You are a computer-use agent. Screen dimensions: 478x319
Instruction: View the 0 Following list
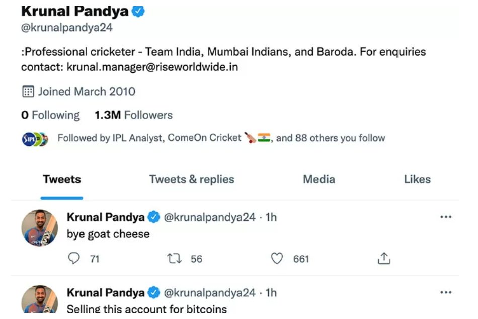tap(50, 115)
